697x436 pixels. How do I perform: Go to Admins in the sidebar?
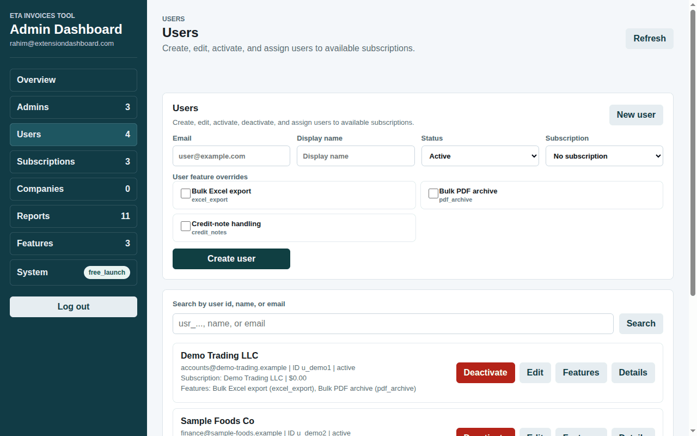[74, 107]
